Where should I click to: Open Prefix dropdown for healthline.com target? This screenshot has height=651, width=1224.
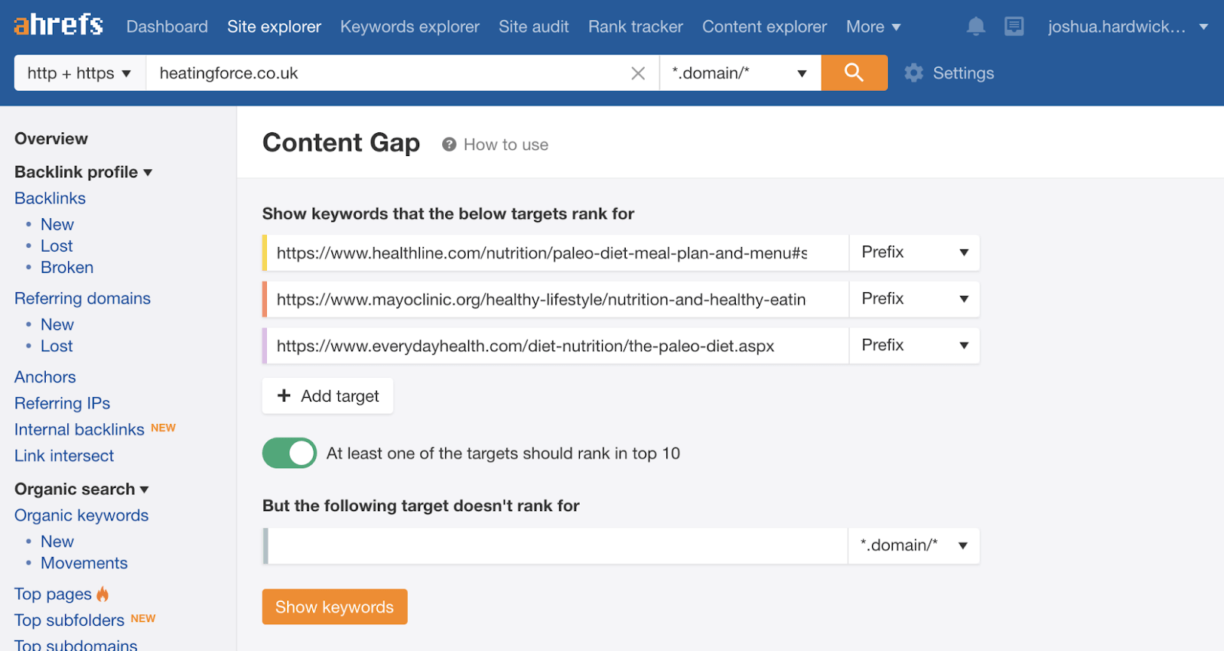[x=914, y=252]
